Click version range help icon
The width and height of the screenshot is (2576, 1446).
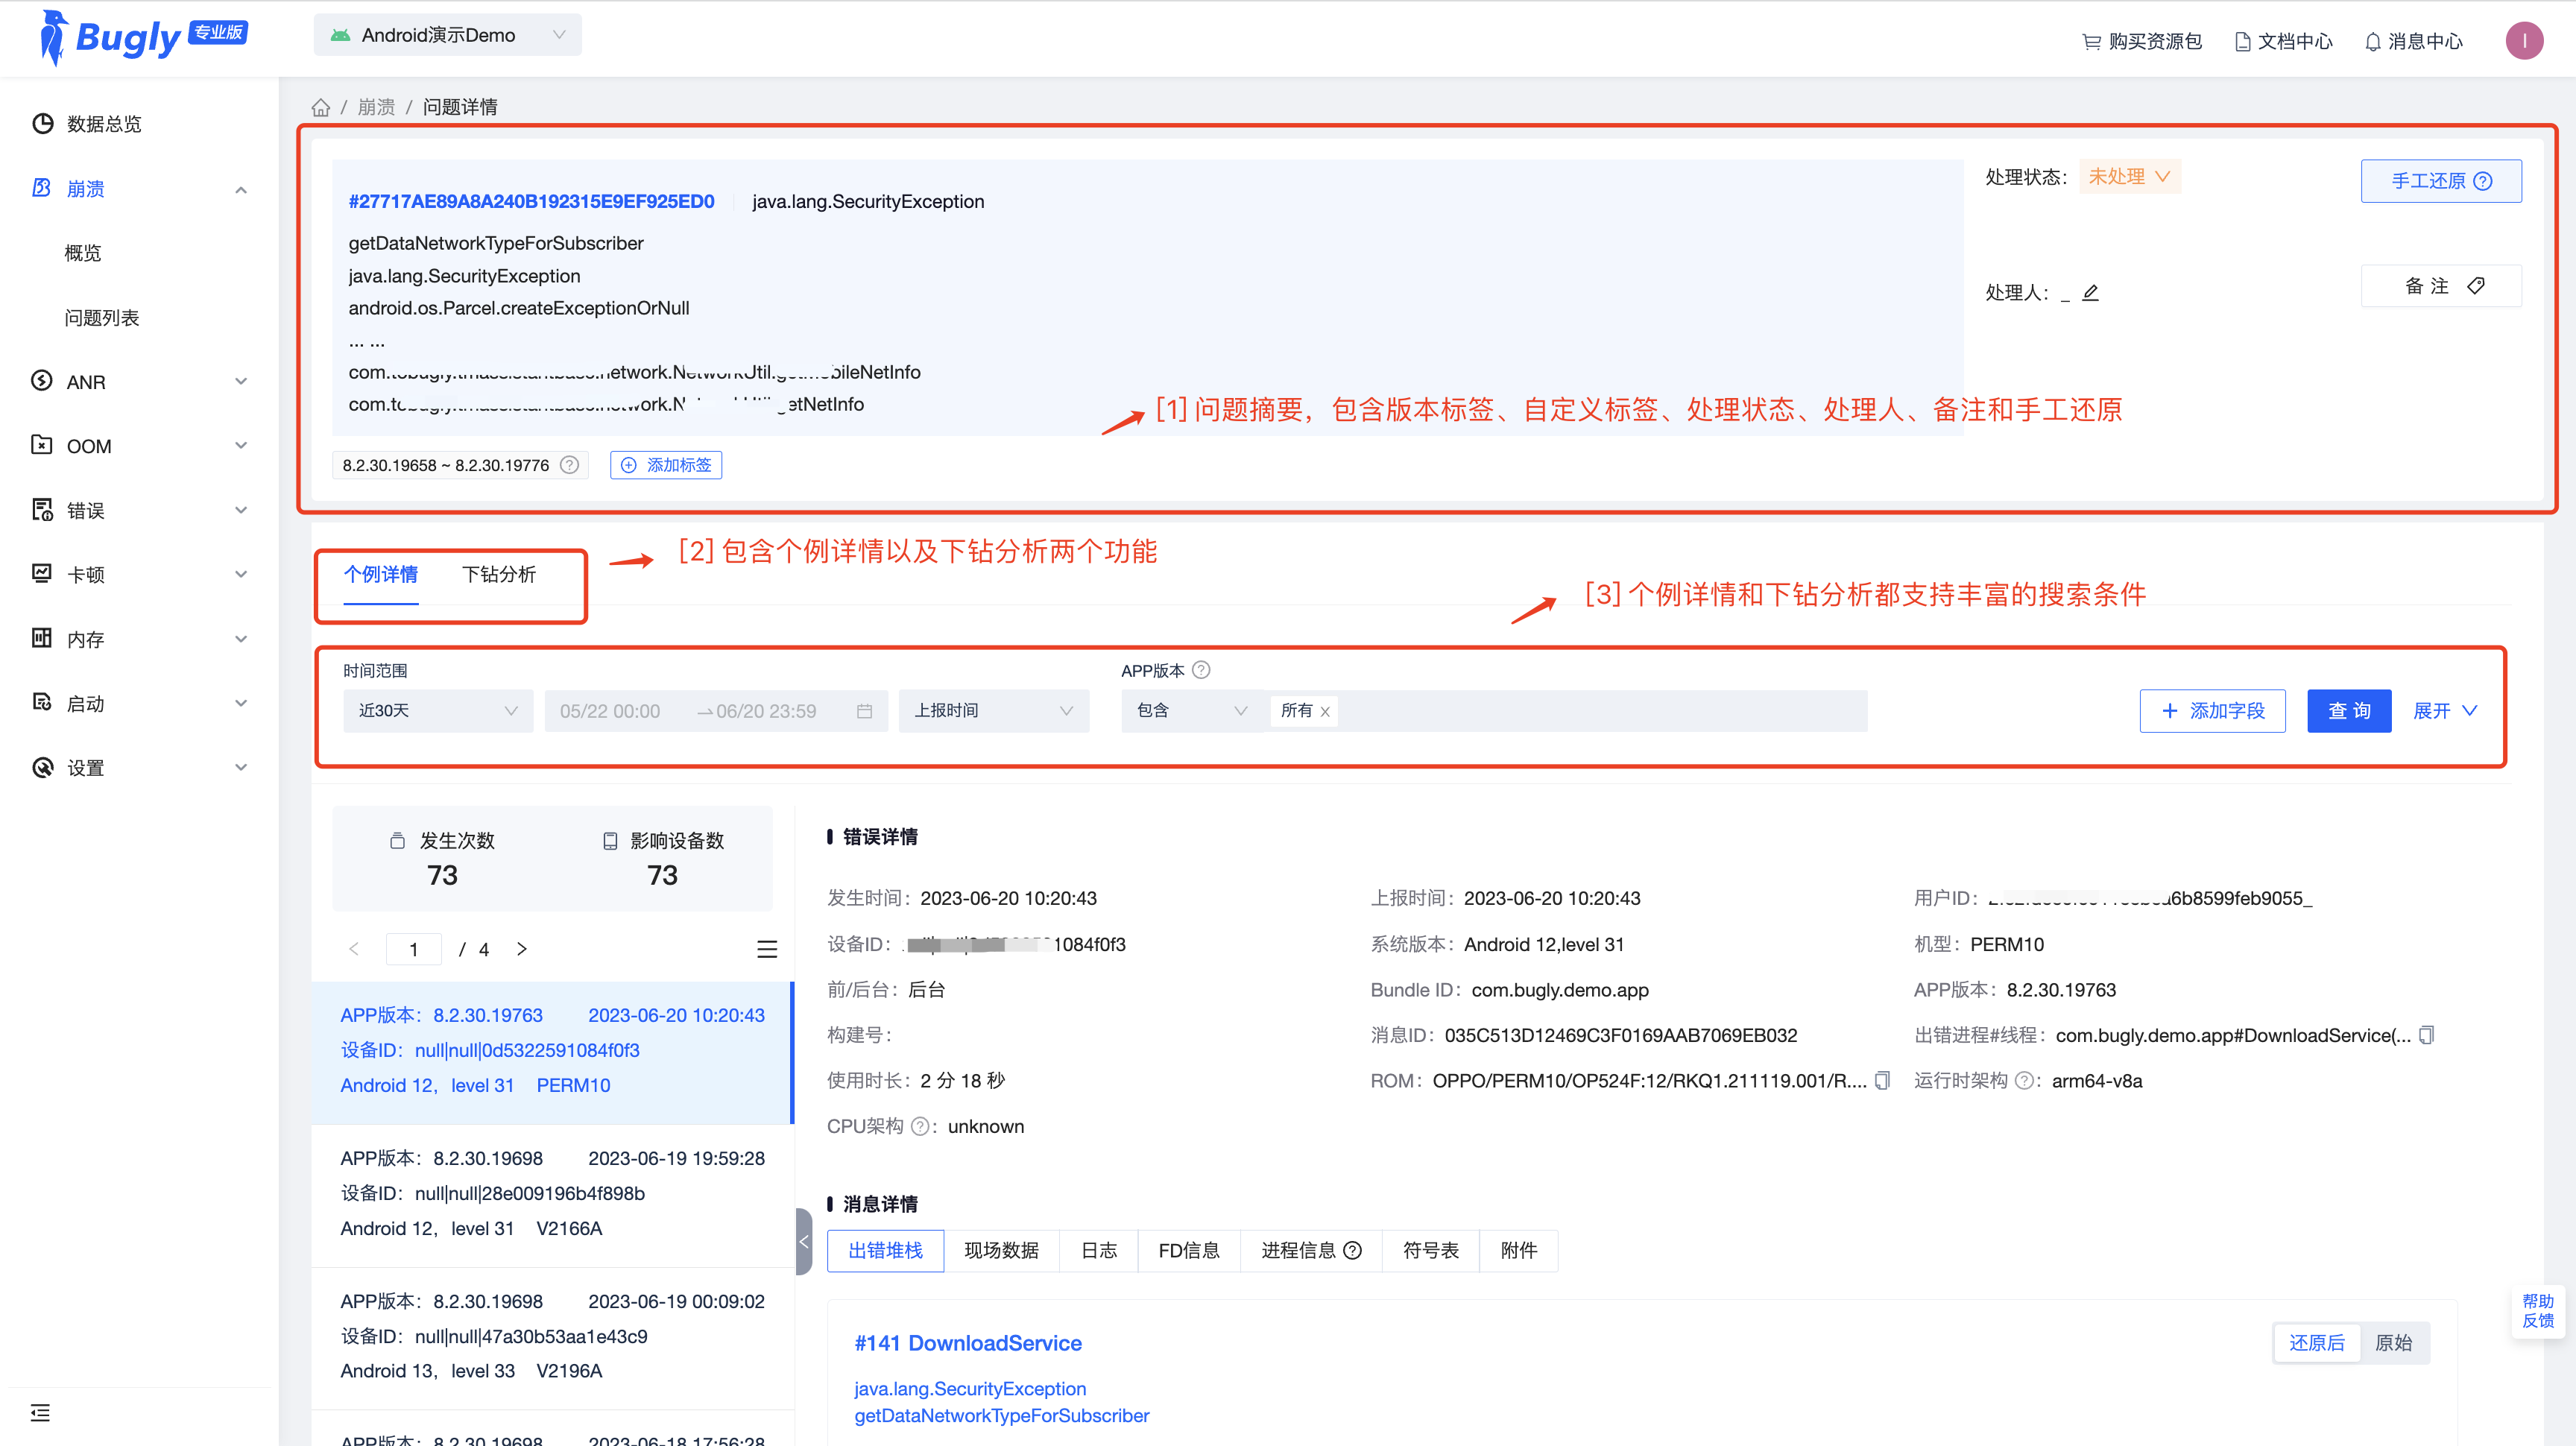[x=570, y=465]
